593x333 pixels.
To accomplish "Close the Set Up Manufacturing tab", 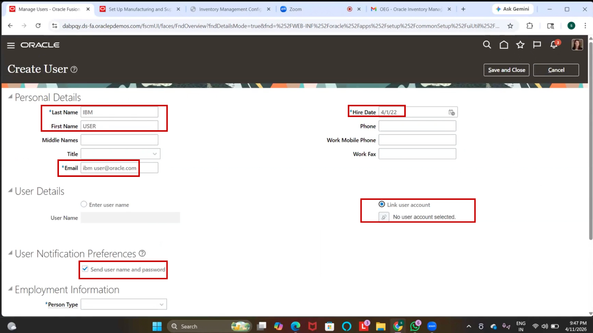I will [x=178, y=9].
